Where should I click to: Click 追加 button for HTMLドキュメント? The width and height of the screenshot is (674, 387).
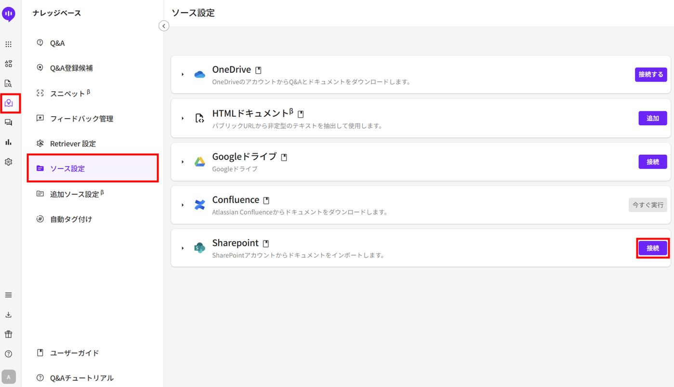pos(652,119)
